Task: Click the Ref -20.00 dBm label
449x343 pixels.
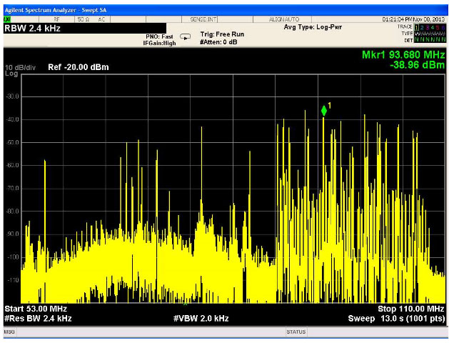Action: (78, 67)
